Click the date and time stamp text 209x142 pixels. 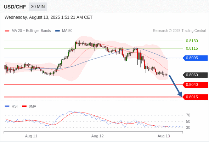(49, 17)
